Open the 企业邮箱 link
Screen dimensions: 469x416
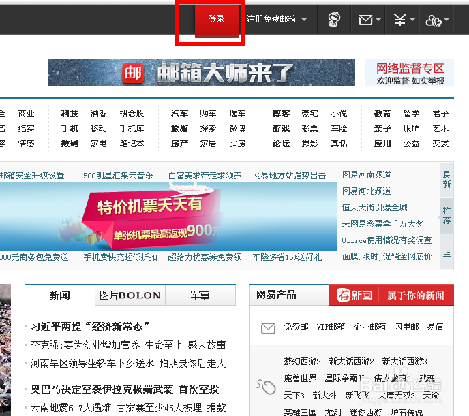coord(369,327)
